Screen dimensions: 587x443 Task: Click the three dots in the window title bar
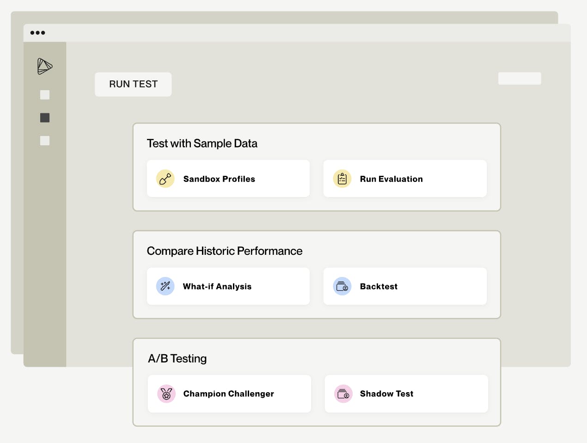[38, 33]
